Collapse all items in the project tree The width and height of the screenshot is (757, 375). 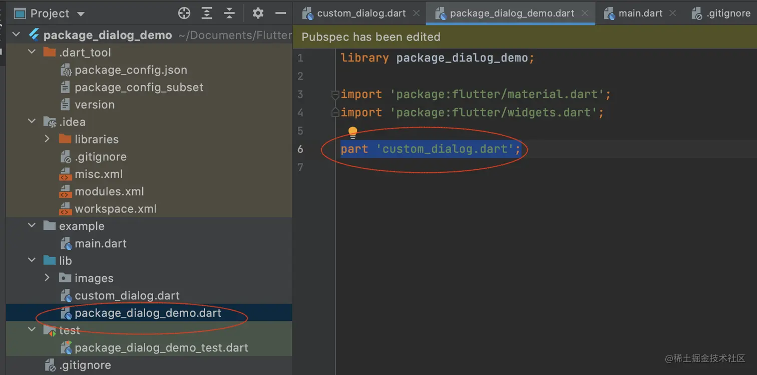point(229,13)
